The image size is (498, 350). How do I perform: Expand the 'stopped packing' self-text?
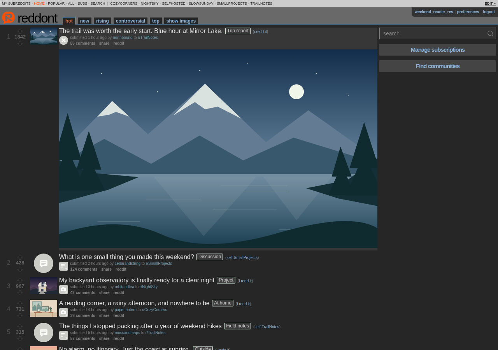(63, 335)
